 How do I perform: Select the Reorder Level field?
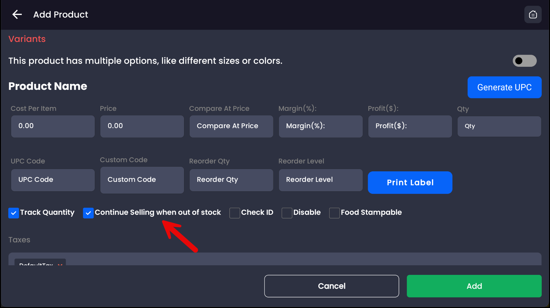click(320, 180)
